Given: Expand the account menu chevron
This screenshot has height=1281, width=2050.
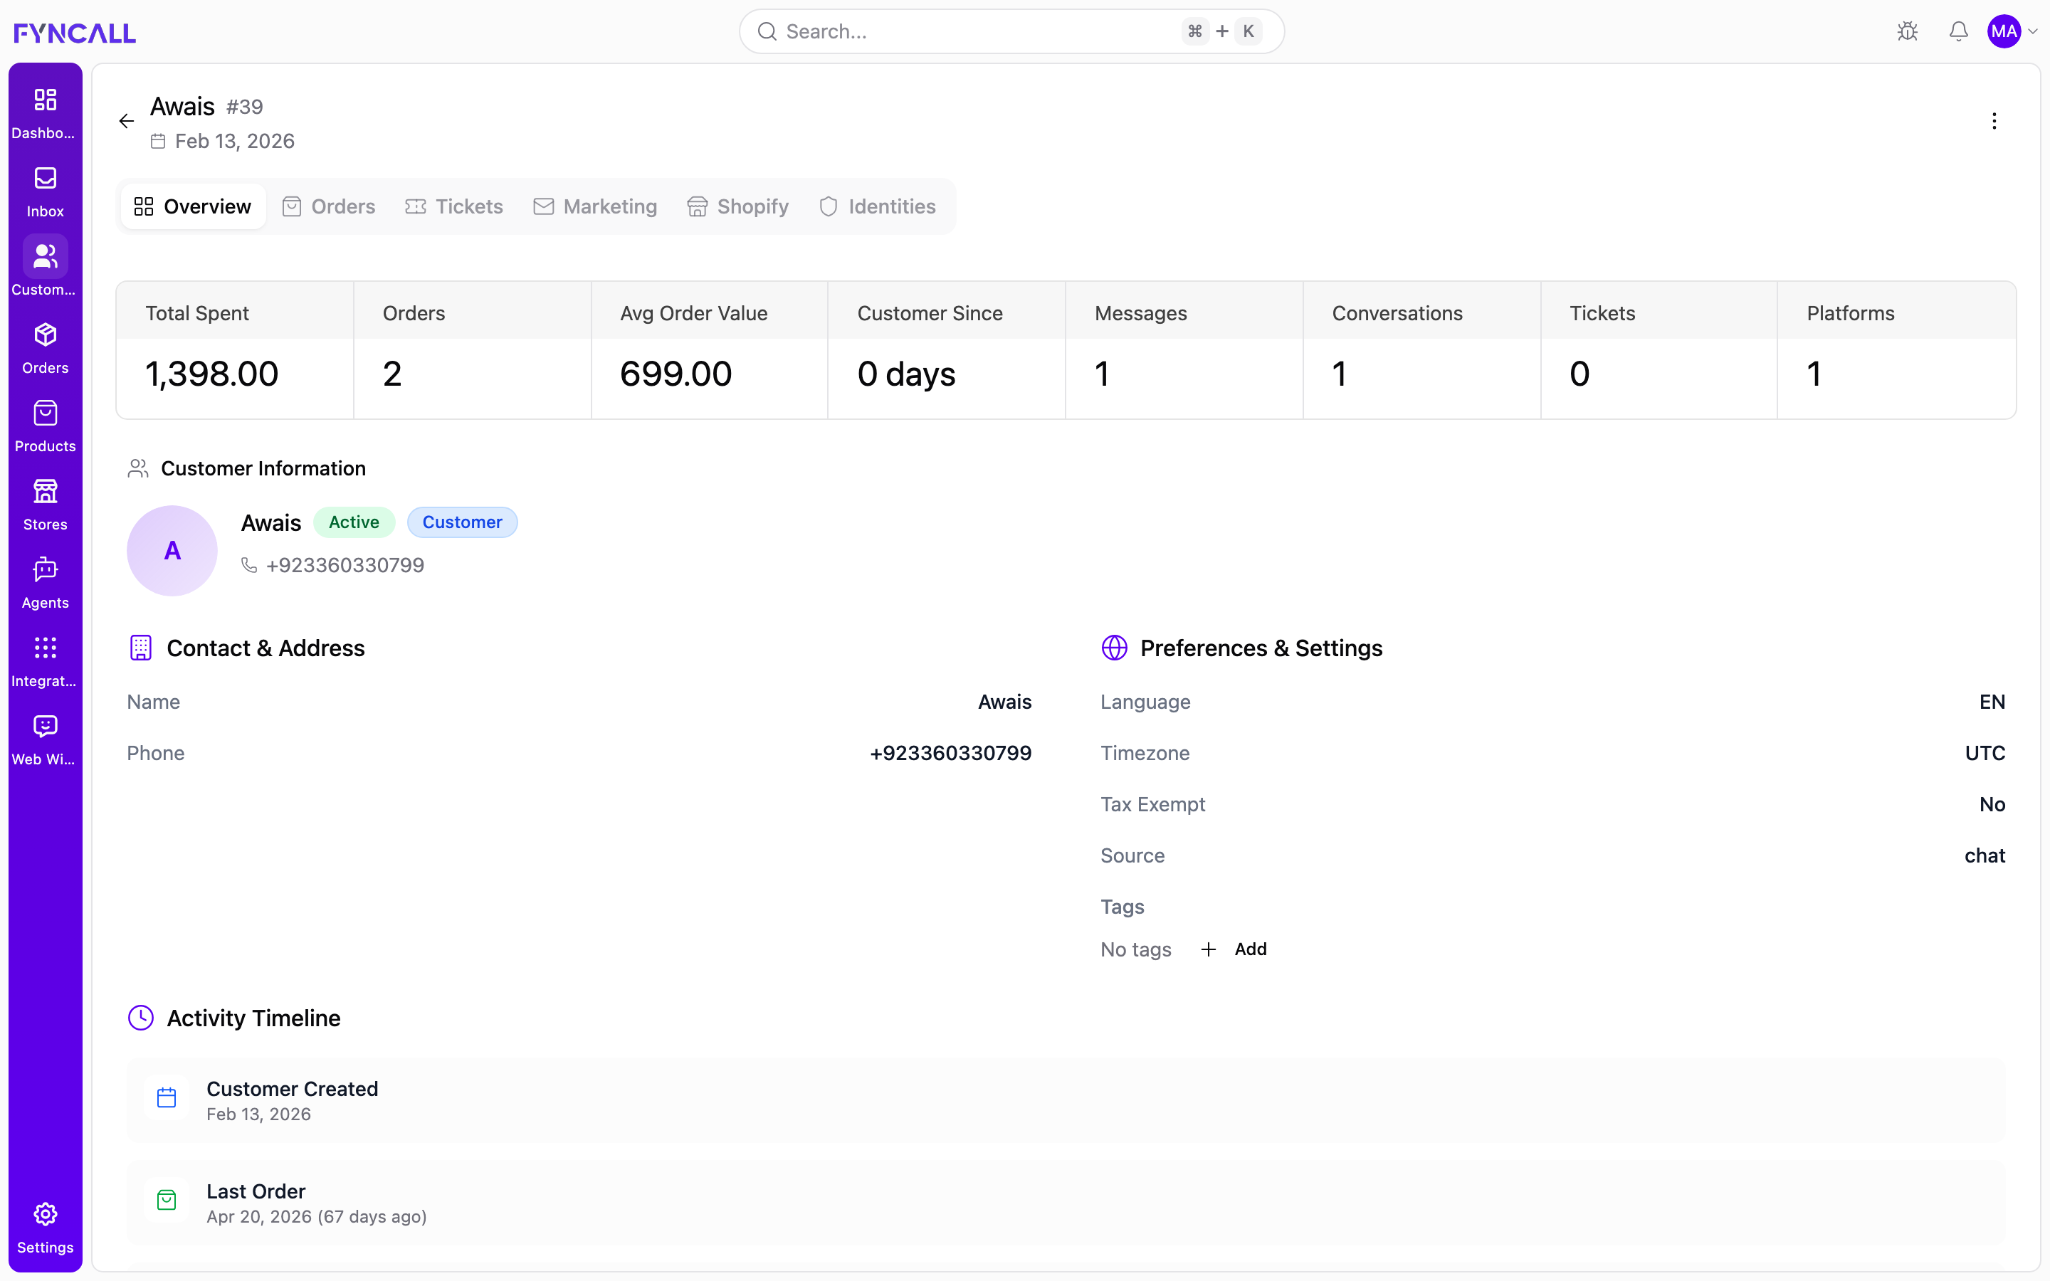Looking at the screenshot, I should pos(2033,31).
